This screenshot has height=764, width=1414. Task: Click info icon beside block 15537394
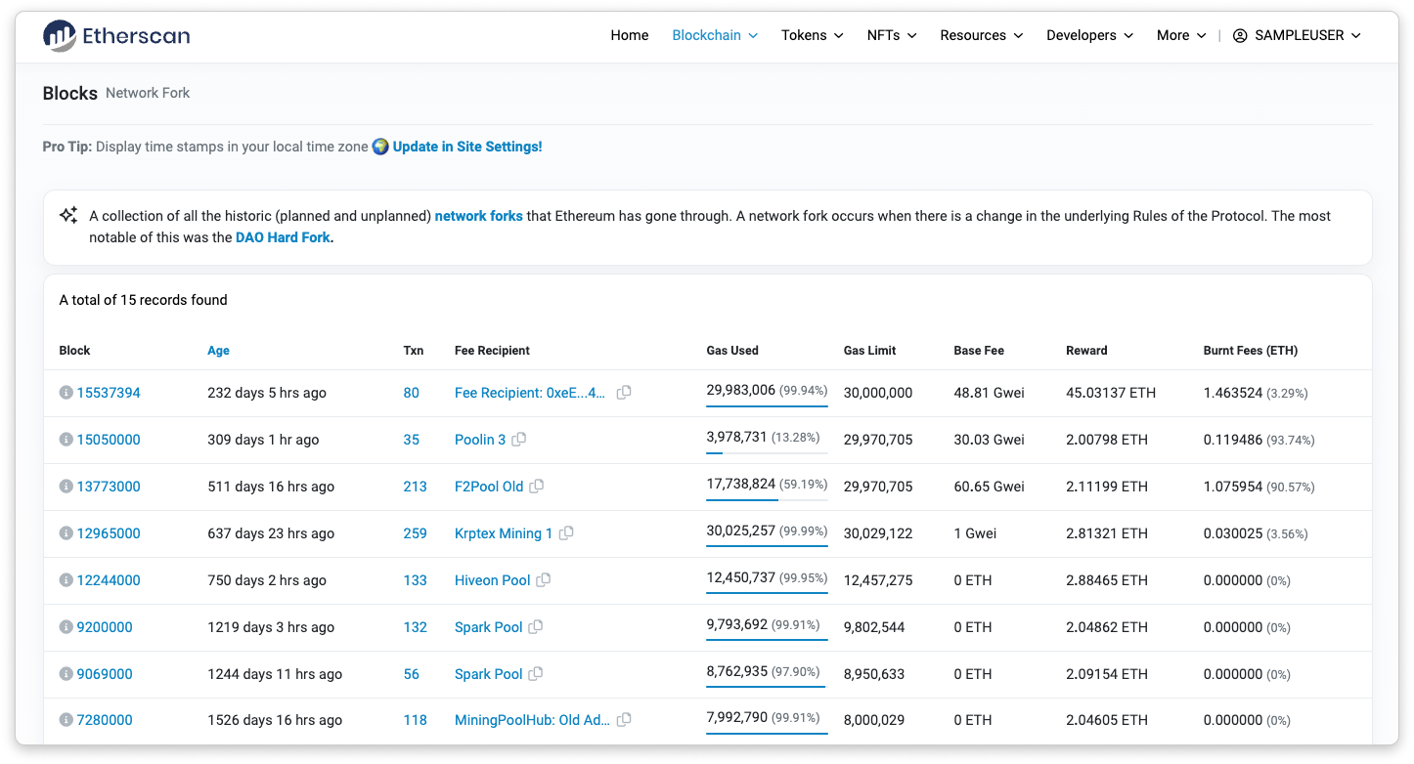66,393
